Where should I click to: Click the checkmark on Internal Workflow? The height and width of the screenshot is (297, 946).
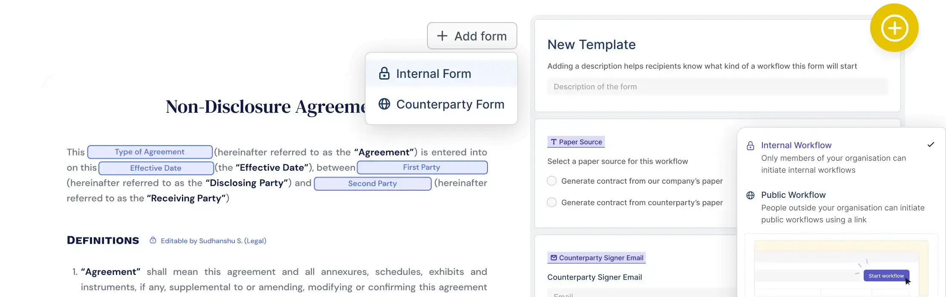click(x=931, y=145)
